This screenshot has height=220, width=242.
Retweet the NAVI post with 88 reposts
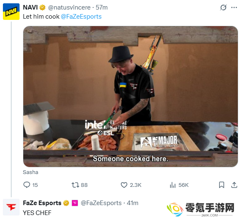(x=75, y=185)
